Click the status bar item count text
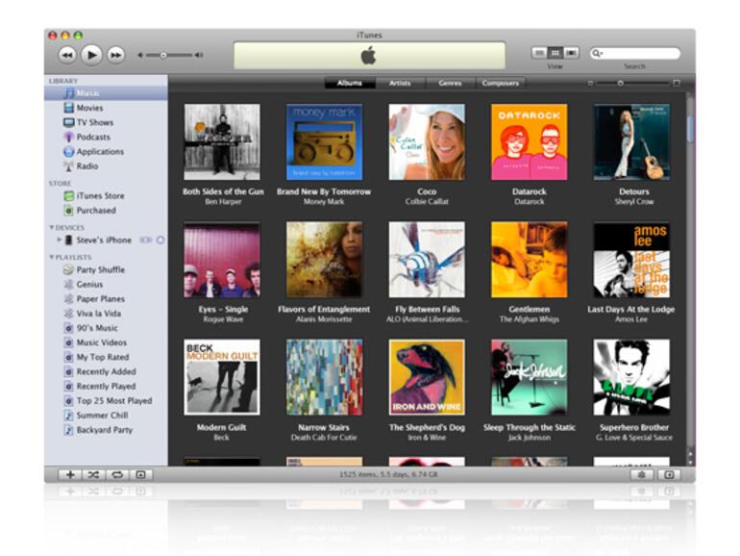Viewport: 740px width, 556px height. click(x=388, y=474)
